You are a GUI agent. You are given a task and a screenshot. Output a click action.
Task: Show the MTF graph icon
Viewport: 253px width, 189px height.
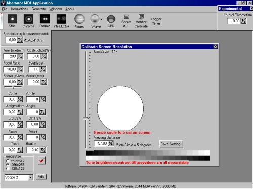point(126,21)
